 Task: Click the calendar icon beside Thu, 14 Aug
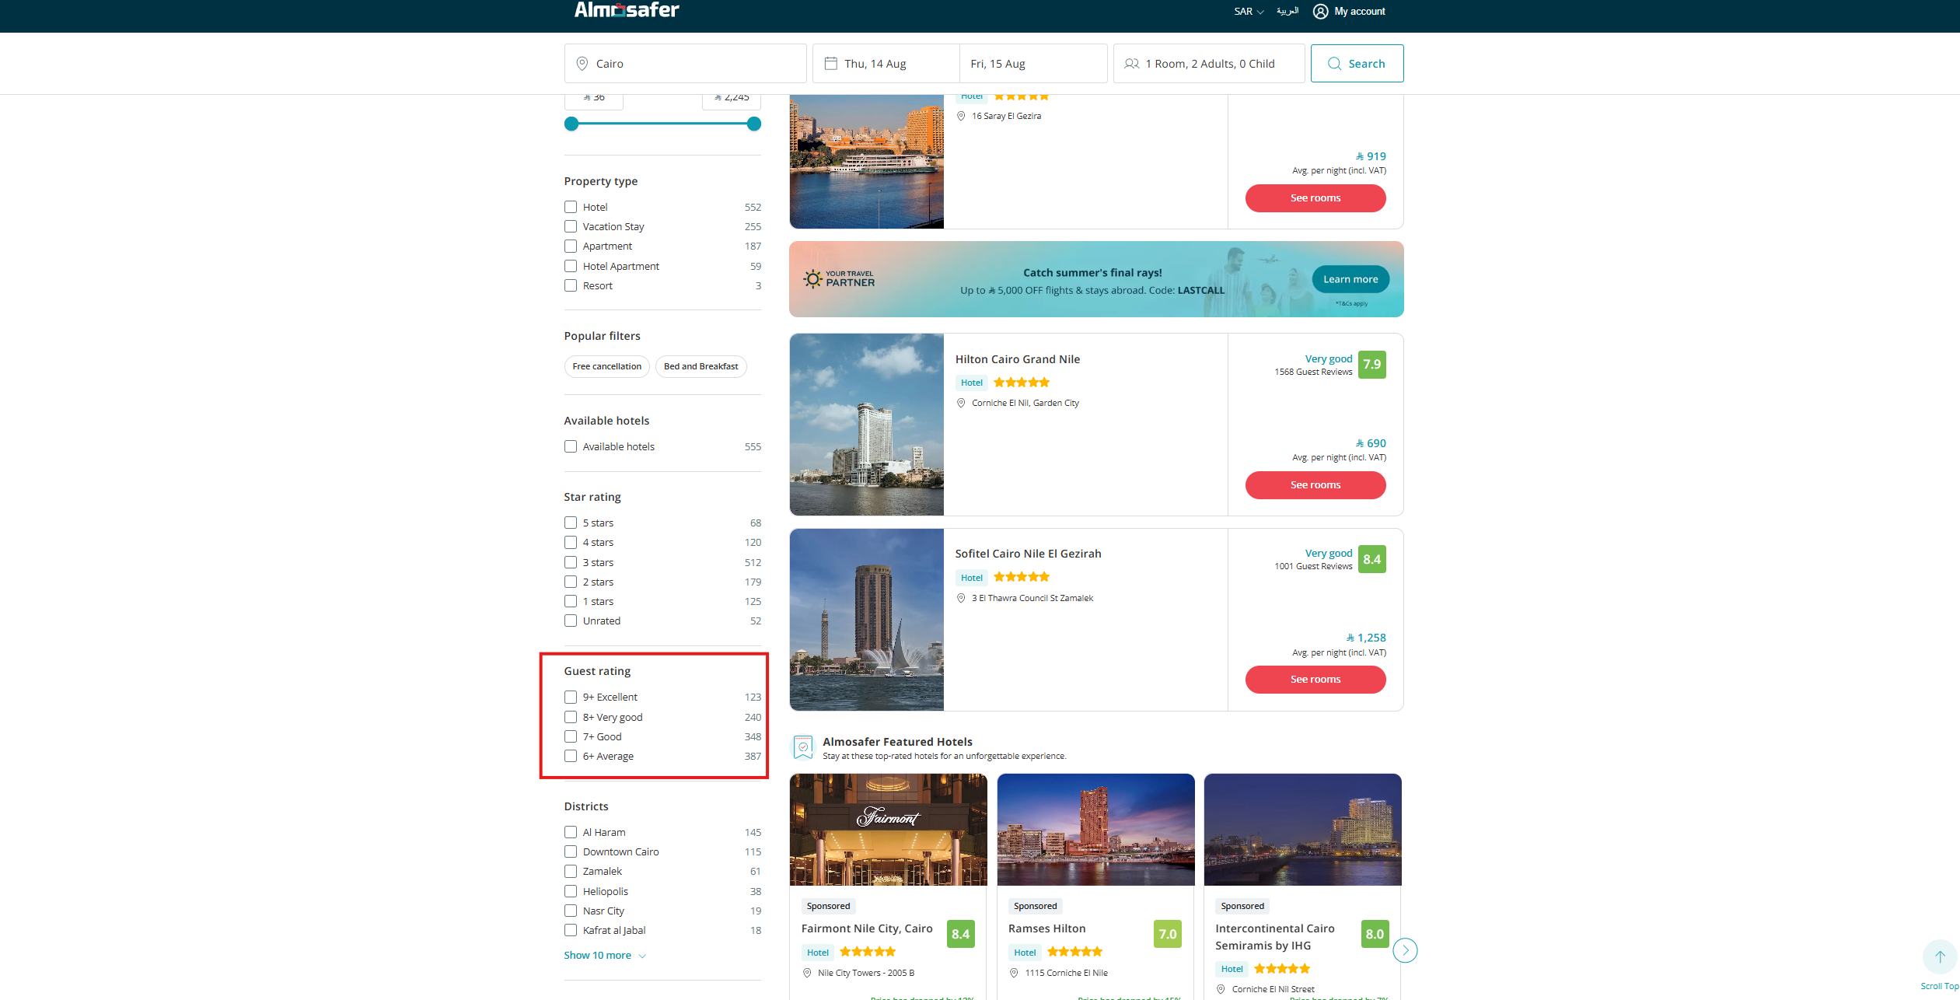coord(830,64)
